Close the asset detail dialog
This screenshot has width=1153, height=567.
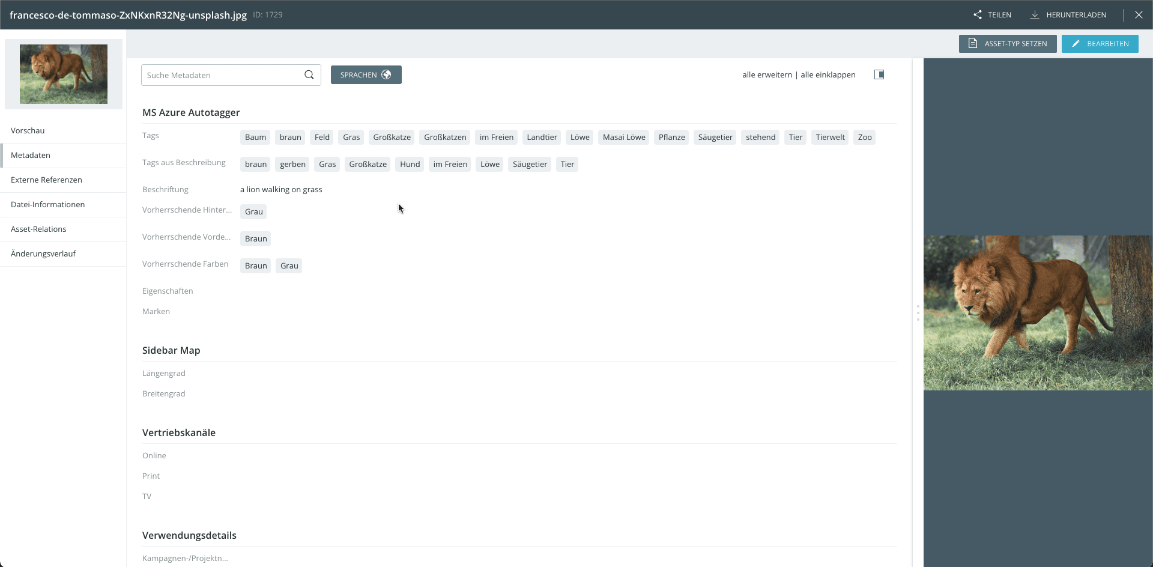(x=1139, y=15)
